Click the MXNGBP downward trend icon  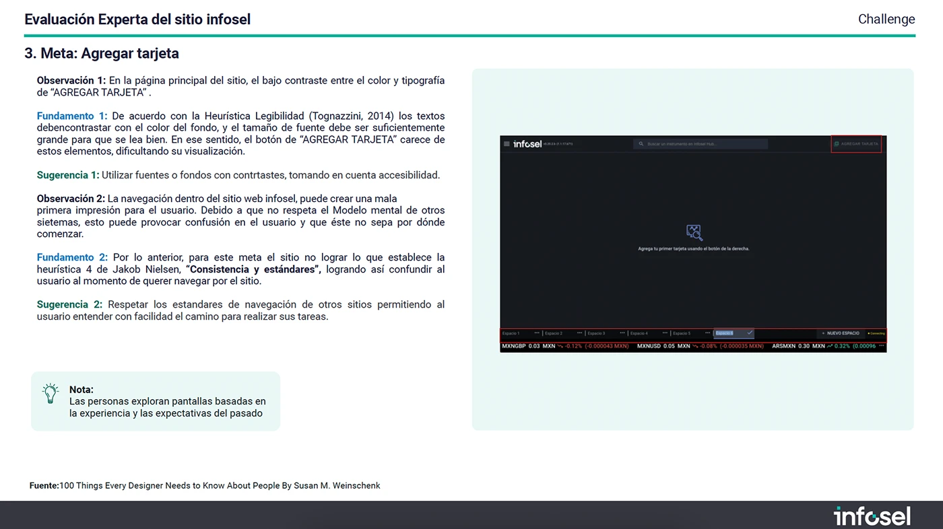560,346
